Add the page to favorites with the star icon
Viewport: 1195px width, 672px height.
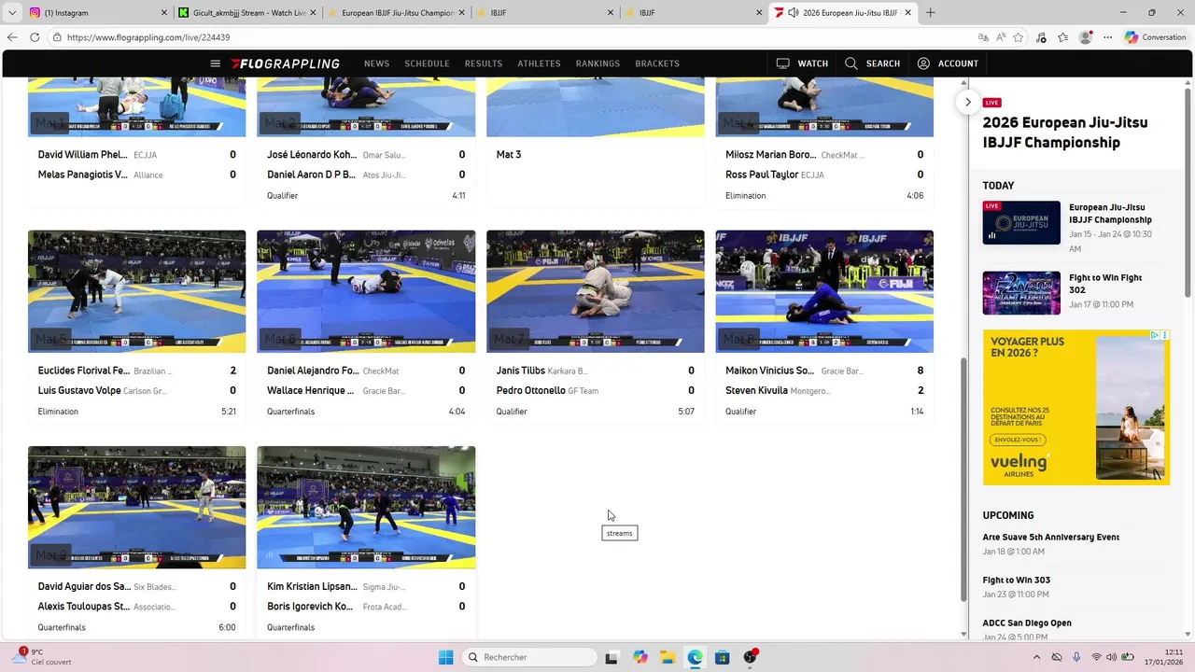(1019, 37)
